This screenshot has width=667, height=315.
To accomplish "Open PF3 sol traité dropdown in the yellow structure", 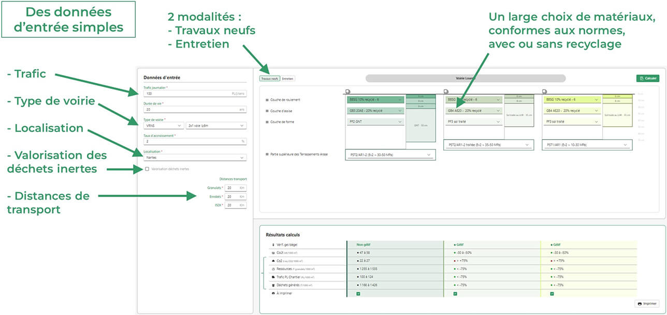I will tap(572, 122).
